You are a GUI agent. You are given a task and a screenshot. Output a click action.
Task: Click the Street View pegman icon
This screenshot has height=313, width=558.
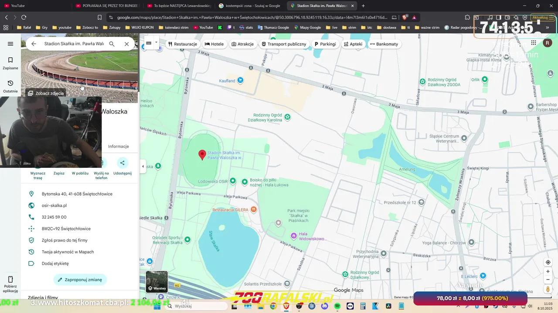click(548, 289)
